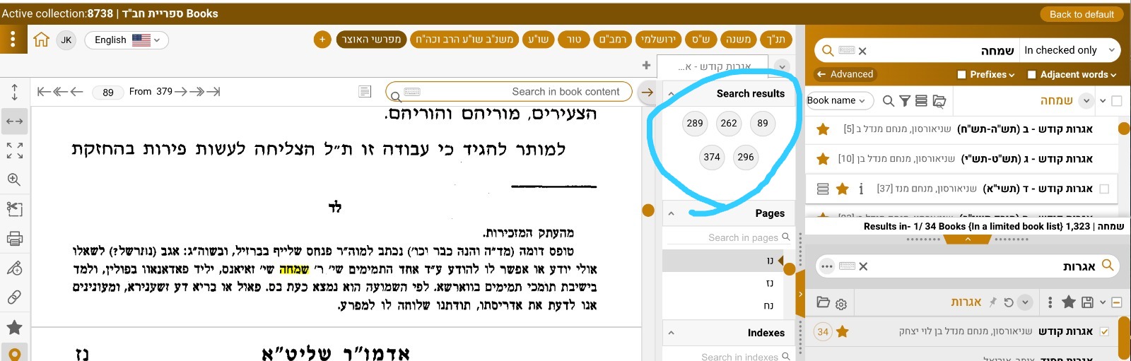
Task: Open the רמב"ם category tab
Action: point(612,40)
